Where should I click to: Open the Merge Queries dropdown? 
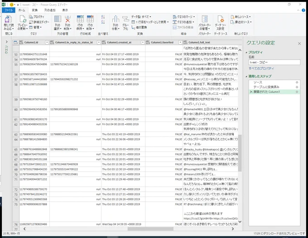coord(183,17)
